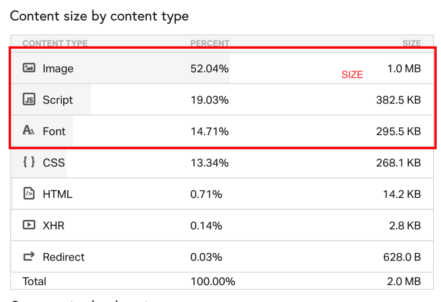This screenshot has height=302, width=441.
Task: Click the XHR play icon
Action: pyautogui.click(x=29, y=225)
